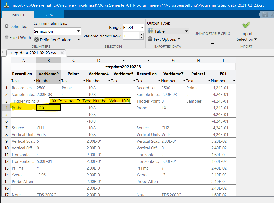Close the step_data_2021_02_23.csv file tab
The width and height of the screenshot is (274, 203).
tap(62, 53)
